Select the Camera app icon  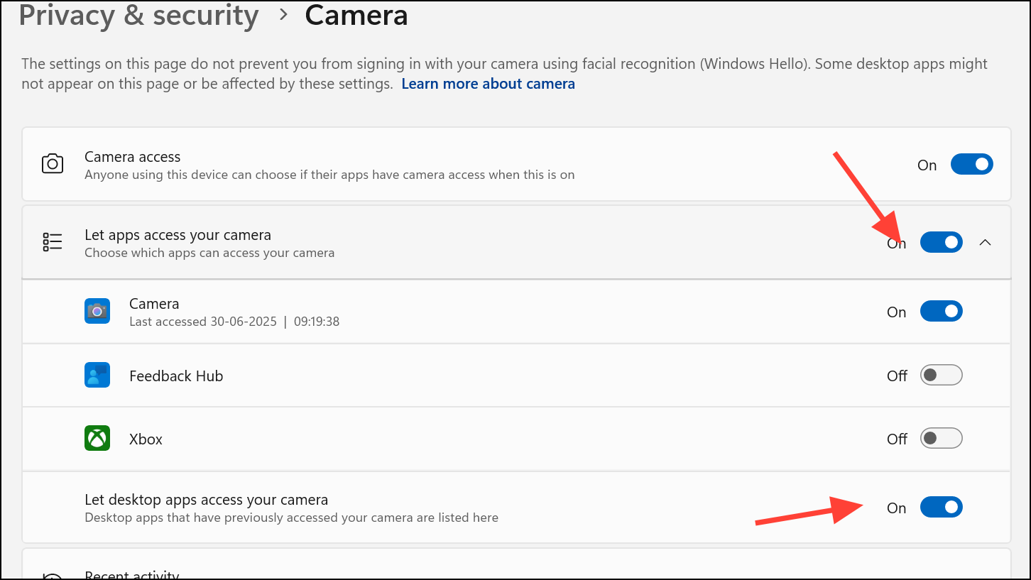97,311
